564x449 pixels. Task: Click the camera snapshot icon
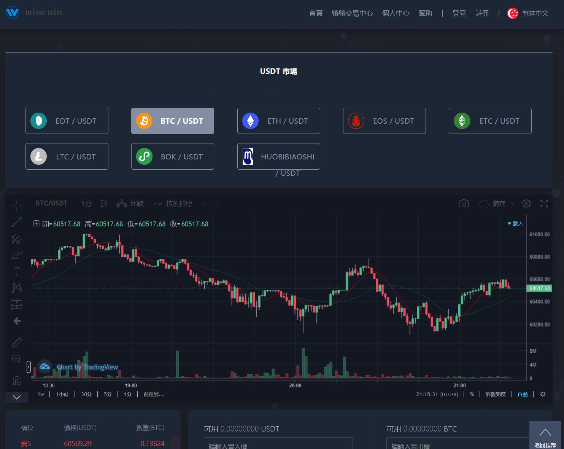tap(464, 204)
